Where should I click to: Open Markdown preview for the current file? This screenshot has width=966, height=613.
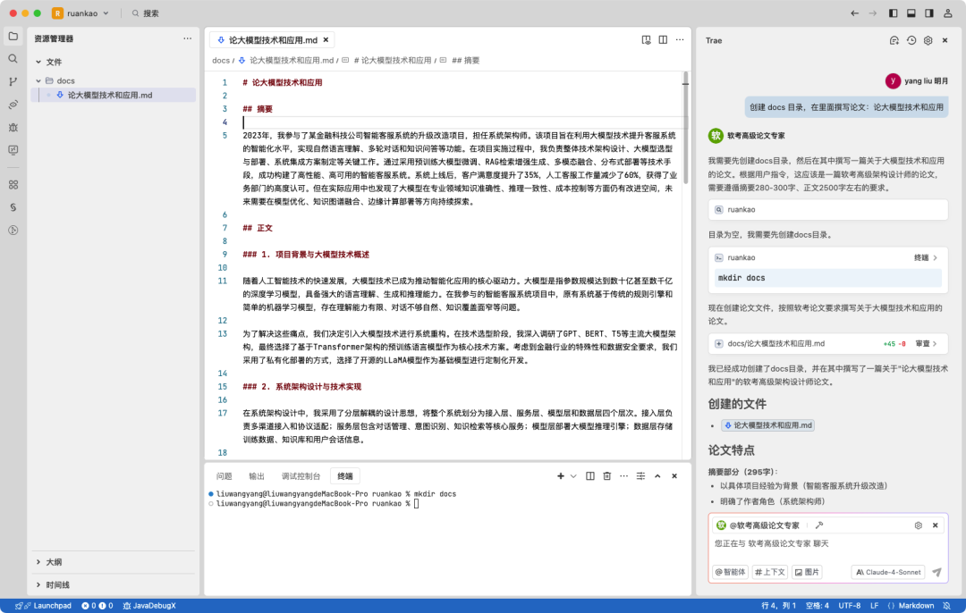646,39
